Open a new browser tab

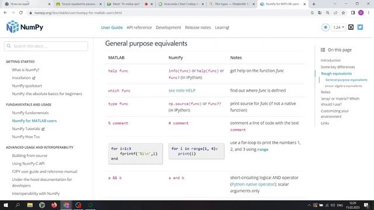click(x=314, y=4)
